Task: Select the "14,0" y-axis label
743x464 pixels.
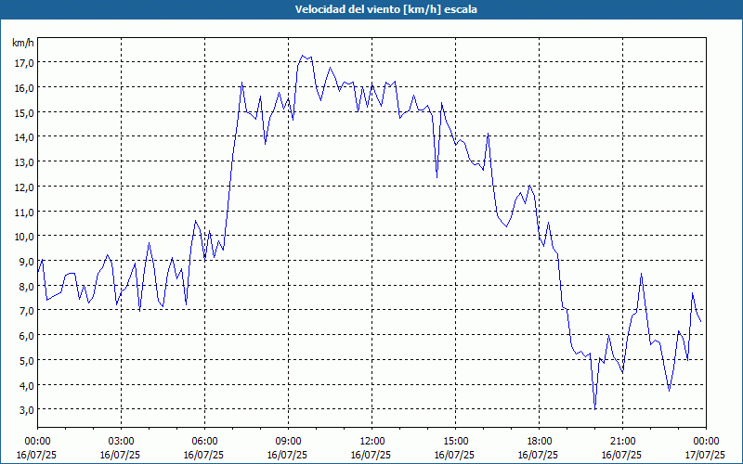Action: (x=23, y=136)
